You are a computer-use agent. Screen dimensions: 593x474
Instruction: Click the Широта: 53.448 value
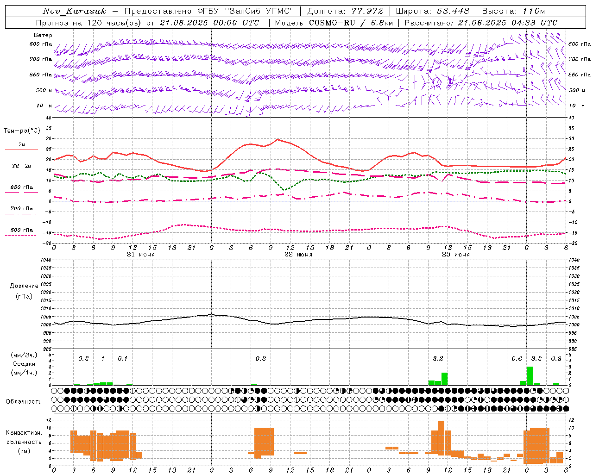click(432, 11)
